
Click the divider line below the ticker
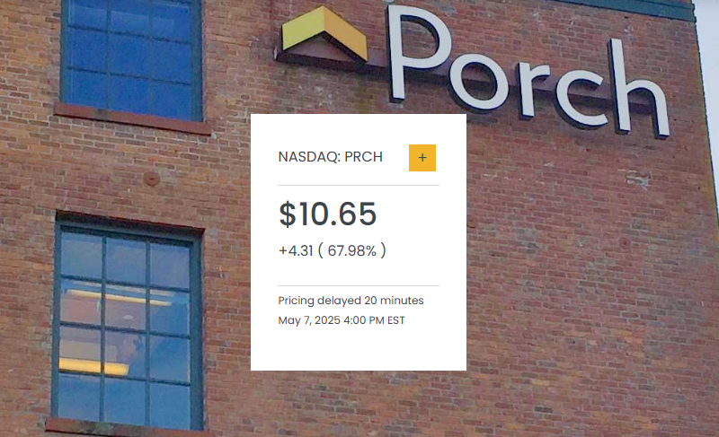point(359,185)
